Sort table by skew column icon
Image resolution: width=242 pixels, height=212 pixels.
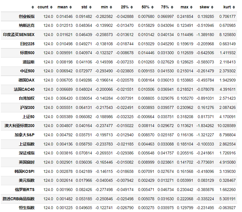(x=212, y=7)
